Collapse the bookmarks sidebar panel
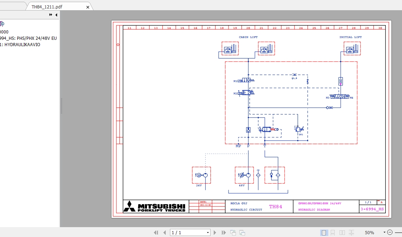The width and height of the screenshot is (402, 237). pyautogui.click(x=56, y=15)
